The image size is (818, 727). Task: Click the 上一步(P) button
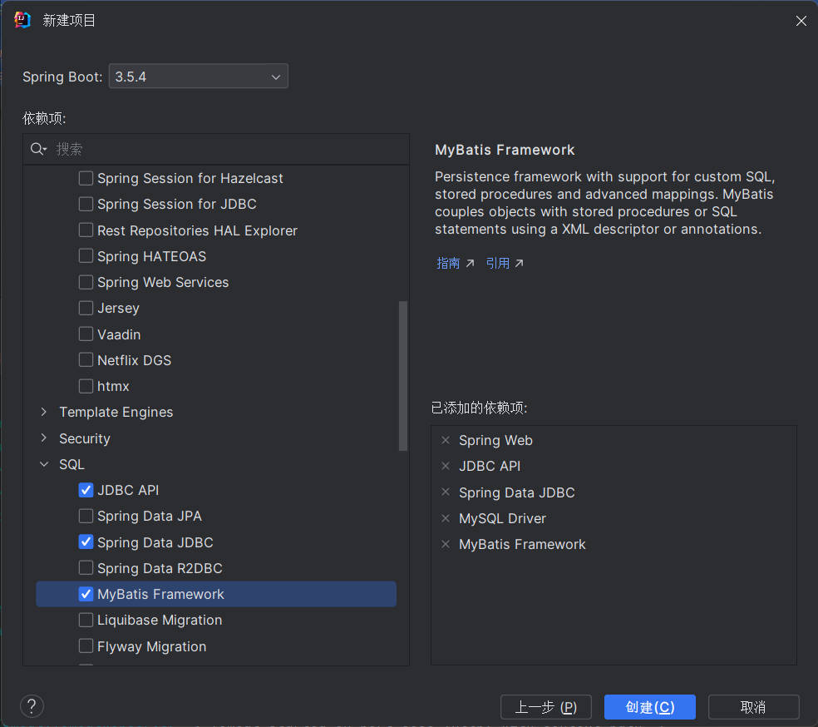point(545,707)
